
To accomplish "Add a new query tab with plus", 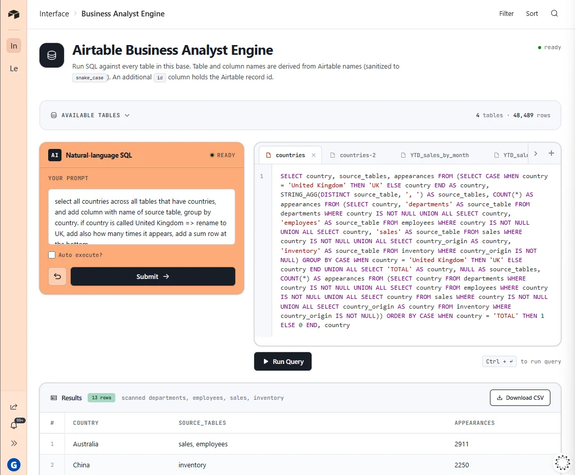I will (x=551, y=154).
